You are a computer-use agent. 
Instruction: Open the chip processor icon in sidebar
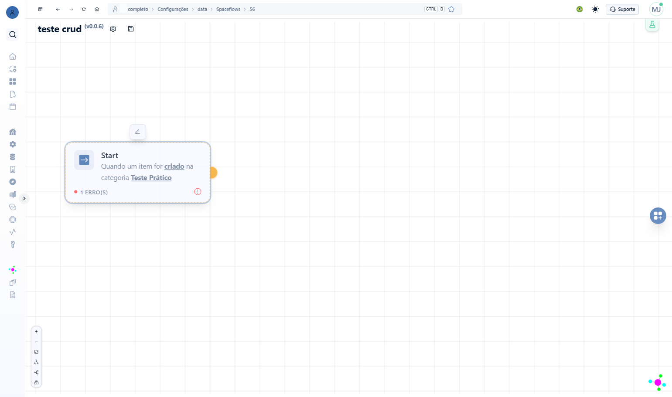point(13,220)
